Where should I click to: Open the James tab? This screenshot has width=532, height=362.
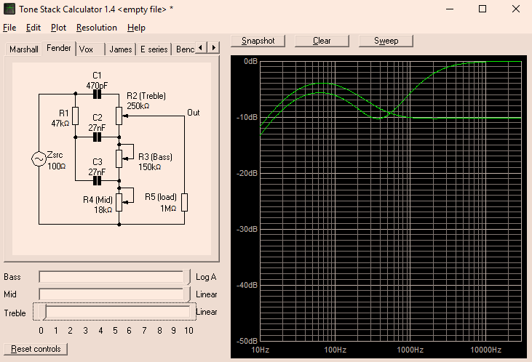121,49
